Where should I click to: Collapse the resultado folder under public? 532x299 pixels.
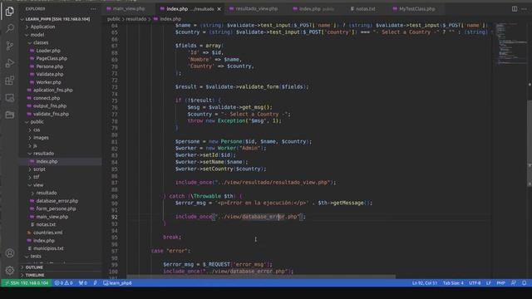(43, 154)
